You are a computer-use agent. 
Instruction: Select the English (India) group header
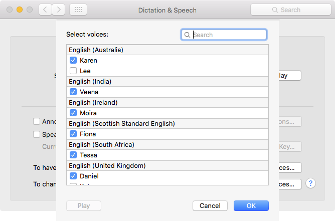tap(167, 81)
